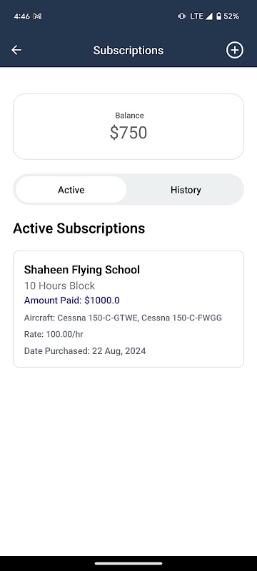Open Gmail notification icon in status bar
Image resolution: width=257 pixels, height=571 pixels.
point(37,16)
